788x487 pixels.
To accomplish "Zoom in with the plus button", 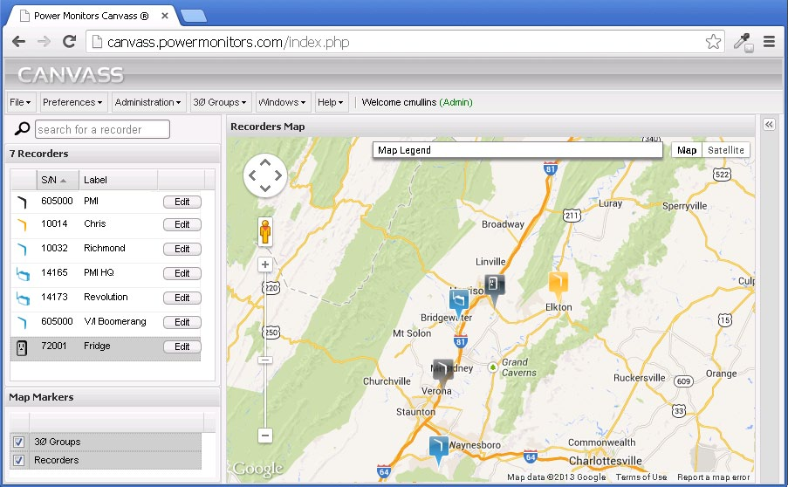I will tap(265, 264).
